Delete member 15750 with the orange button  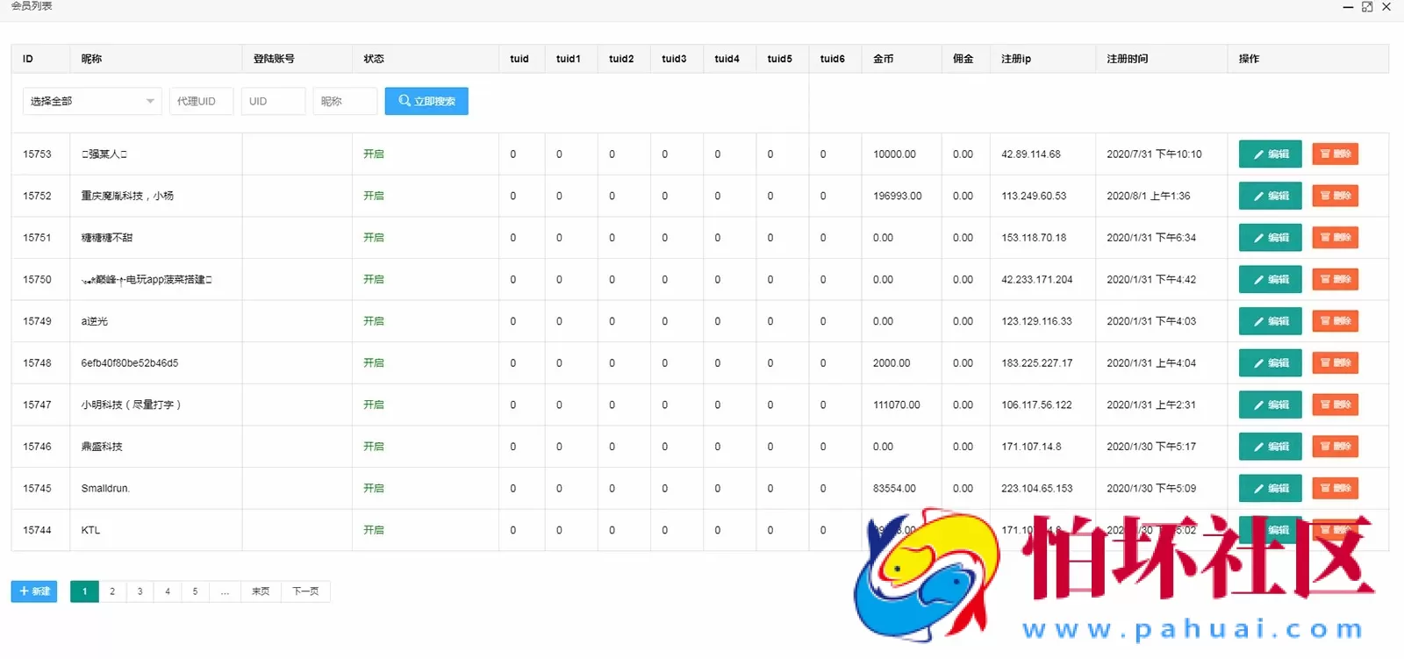tap(1335, 280)
